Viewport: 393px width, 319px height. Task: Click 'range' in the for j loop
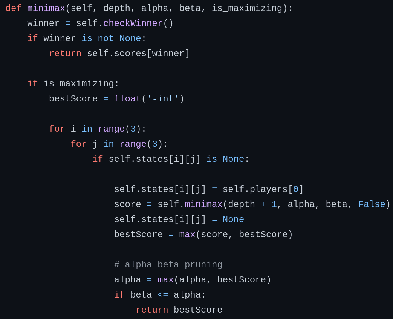(133, 144)
